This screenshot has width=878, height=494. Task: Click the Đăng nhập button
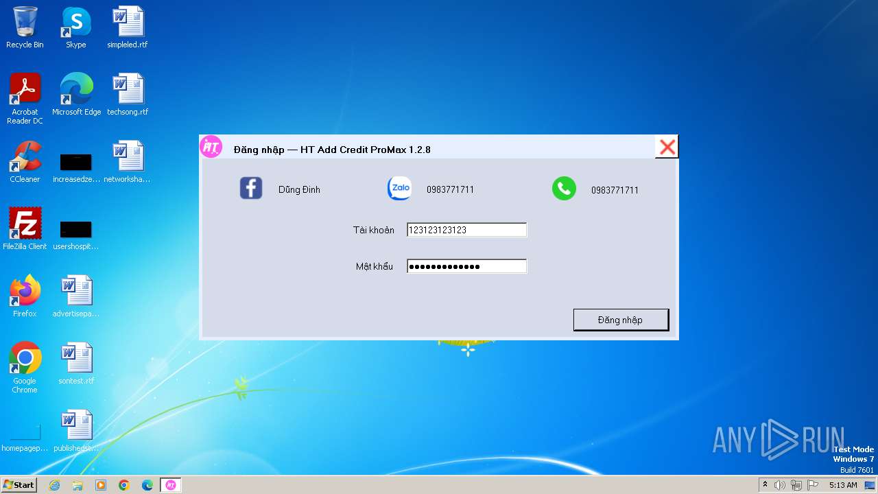[x=621, y=320]
